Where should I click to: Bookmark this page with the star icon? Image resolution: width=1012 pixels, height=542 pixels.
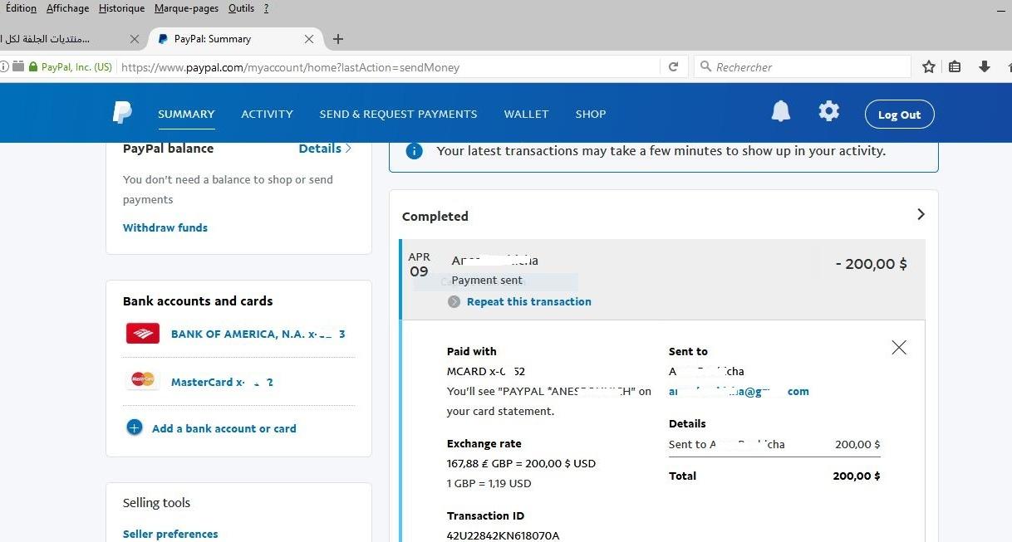929,67
